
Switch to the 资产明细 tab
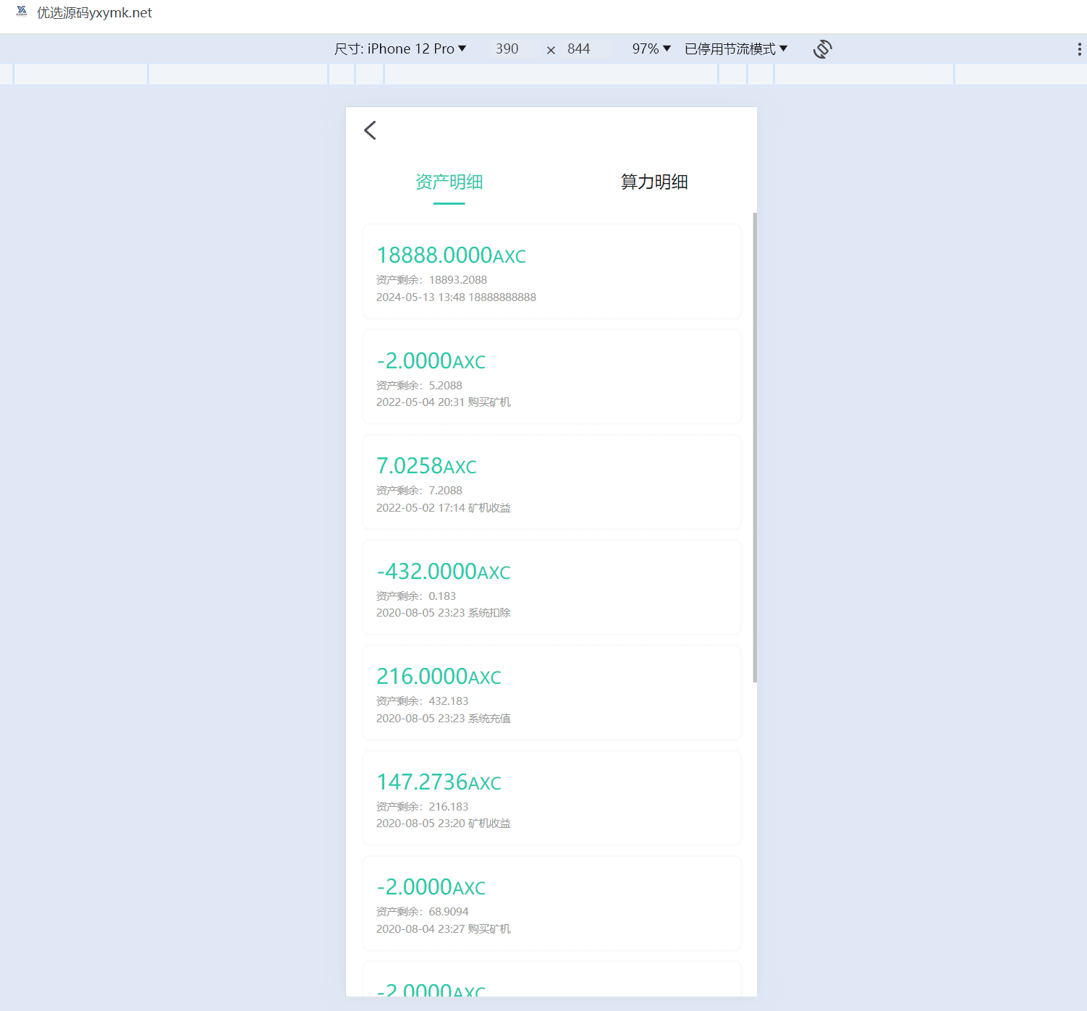click(449, 182)
